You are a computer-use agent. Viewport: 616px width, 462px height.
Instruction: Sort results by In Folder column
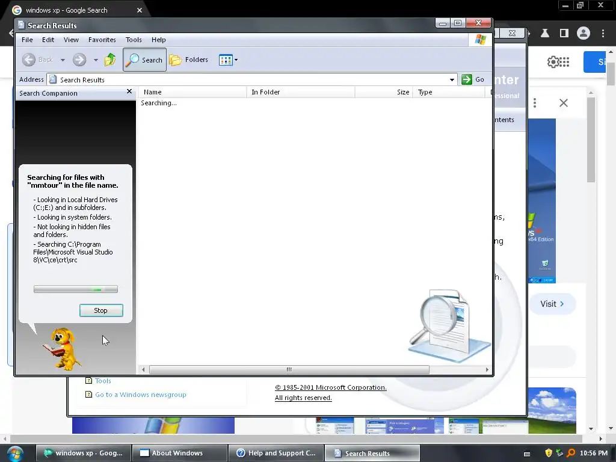pos(301,92)
